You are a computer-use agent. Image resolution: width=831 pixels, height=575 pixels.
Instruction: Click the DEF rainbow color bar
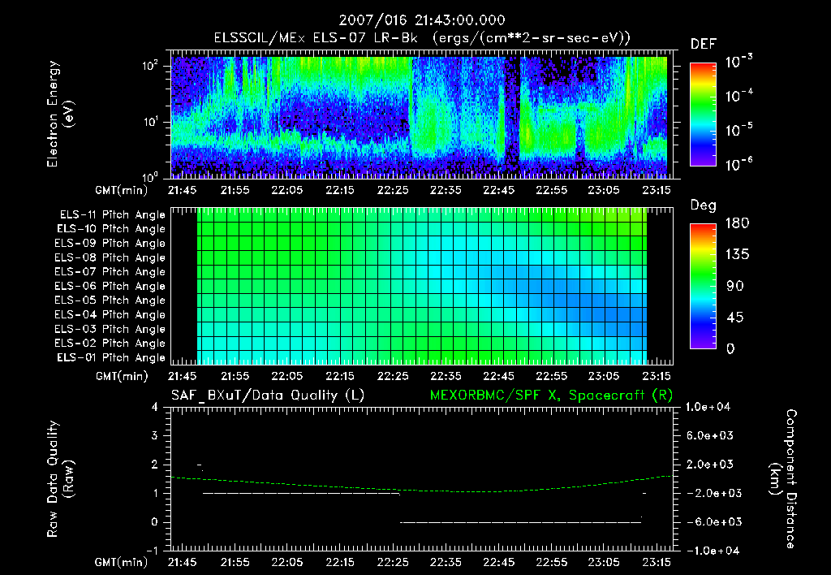tap(703, 114)
